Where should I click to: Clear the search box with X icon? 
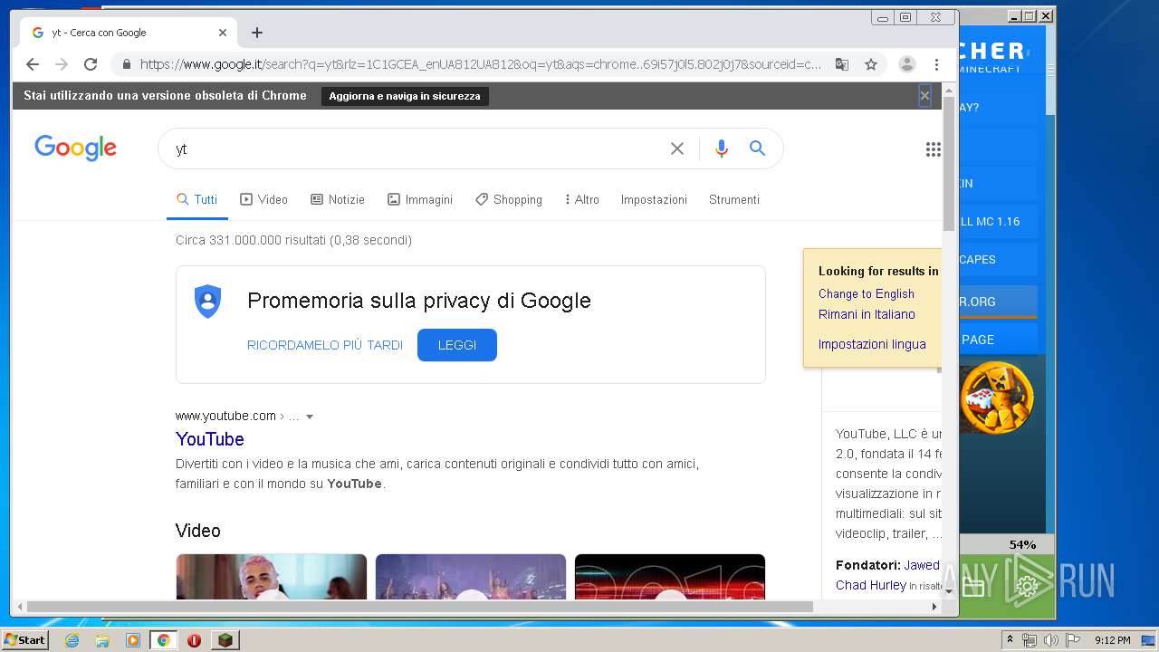point(677,149)
